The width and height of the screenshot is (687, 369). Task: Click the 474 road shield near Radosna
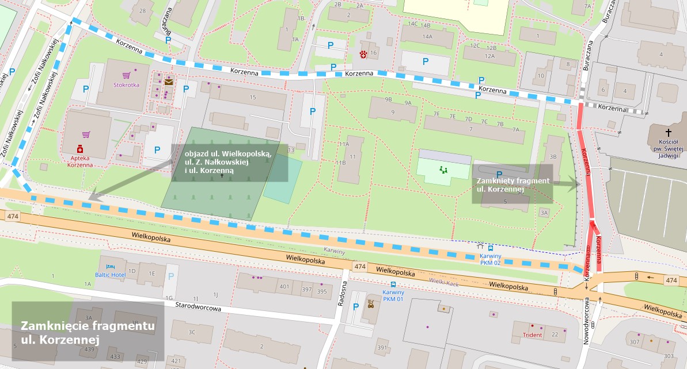[360, 267]
